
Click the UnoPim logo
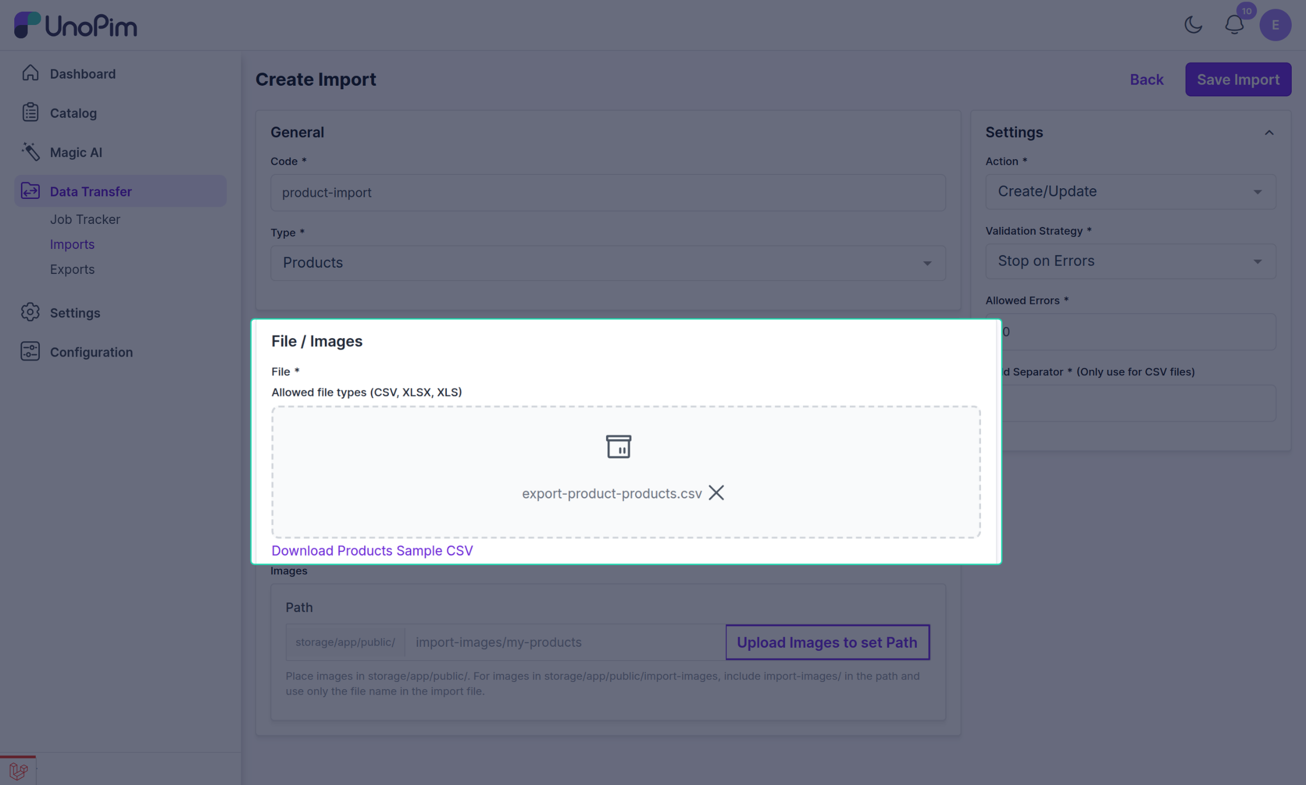point(75,25)
